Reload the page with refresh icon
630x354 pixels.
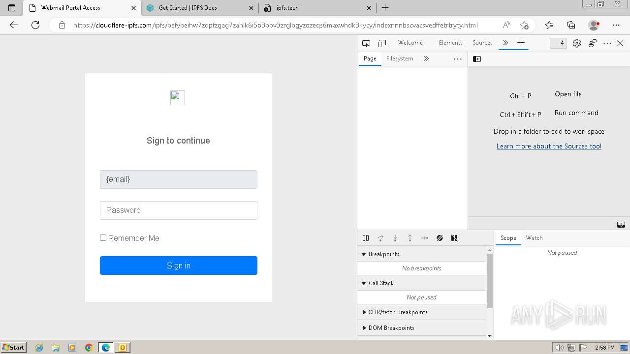pos(35,25)
